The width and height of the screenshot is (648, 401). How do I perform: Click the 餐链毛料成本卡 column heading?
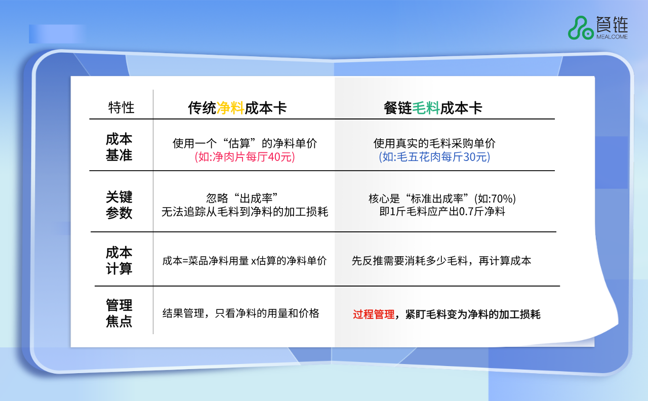[433, 108]
